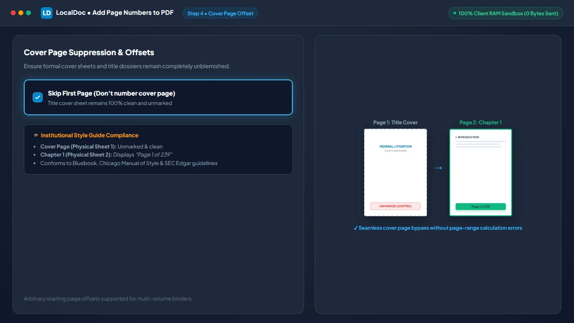Click the green Page 1 of 239 footer label

click(481, 207)
